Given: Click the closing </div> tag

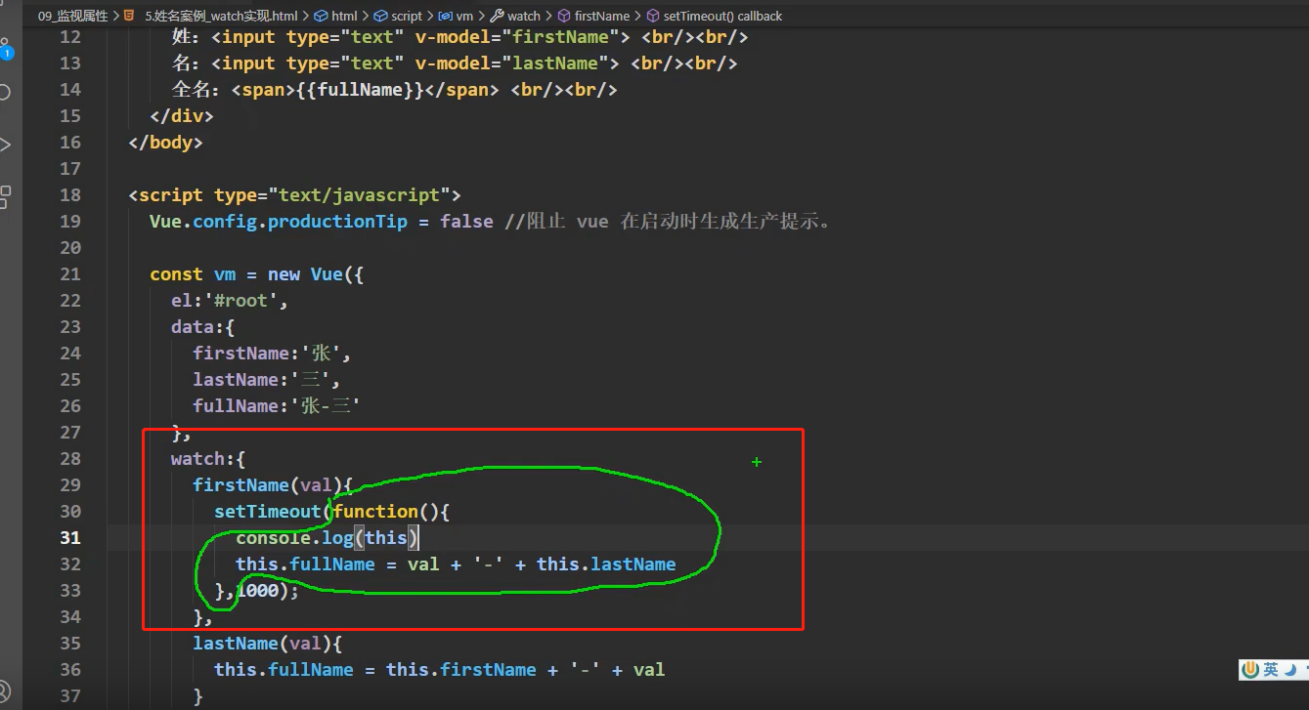Looking at the screenshot, I should 182,116.
